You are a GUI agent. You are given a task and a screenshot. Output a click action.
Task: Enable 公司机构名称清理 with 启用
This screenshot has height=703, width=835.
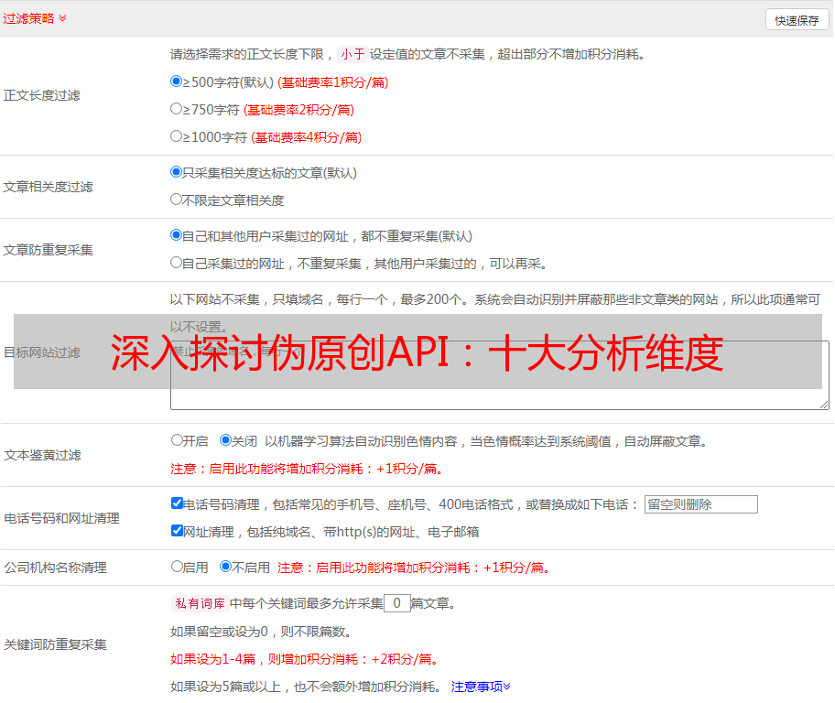click(x=178, y=567)
